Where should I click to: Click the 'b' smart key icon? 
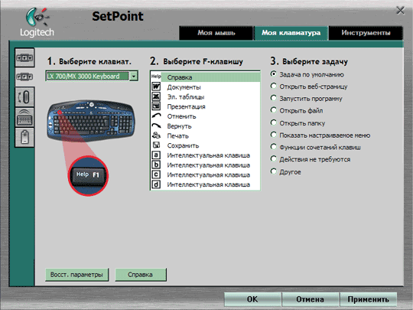(156, 165)
